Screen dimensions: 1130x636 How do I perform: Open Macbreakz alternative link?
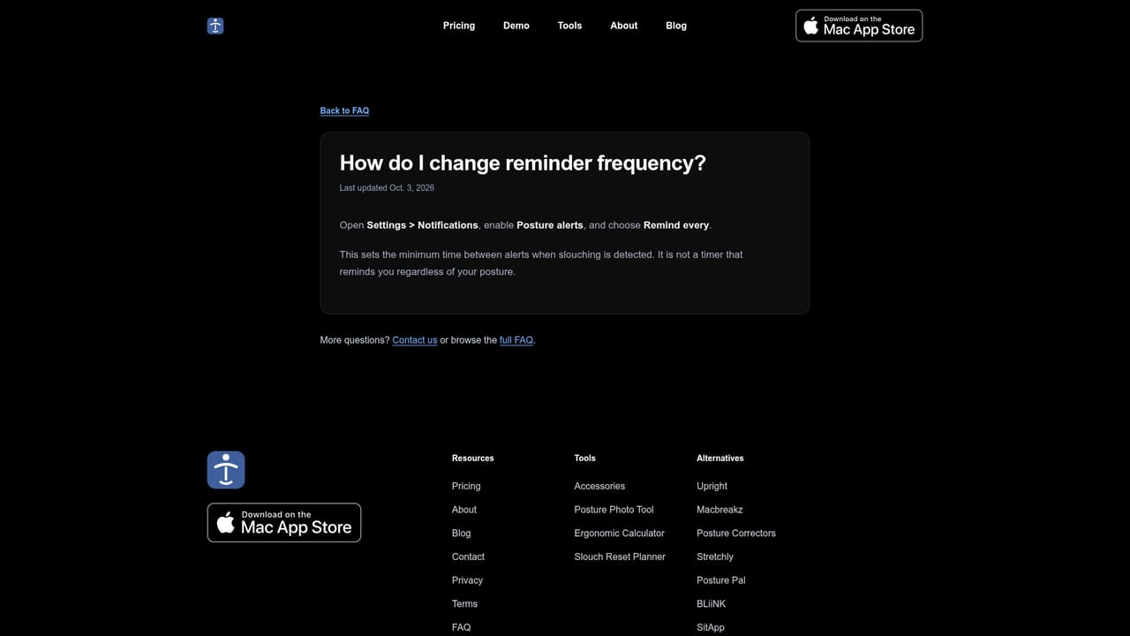(719, 510)
